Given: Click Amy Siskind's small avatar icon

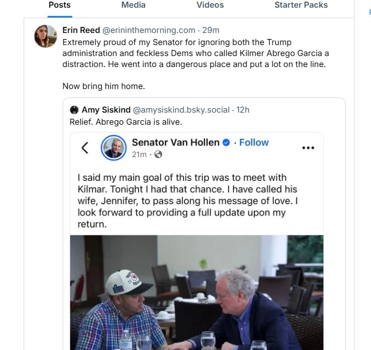Looking at the screenshot, I should coord(74,110).
